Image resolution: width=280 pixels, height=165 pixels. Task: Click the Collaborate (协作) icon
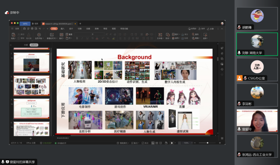click(200, 29)
